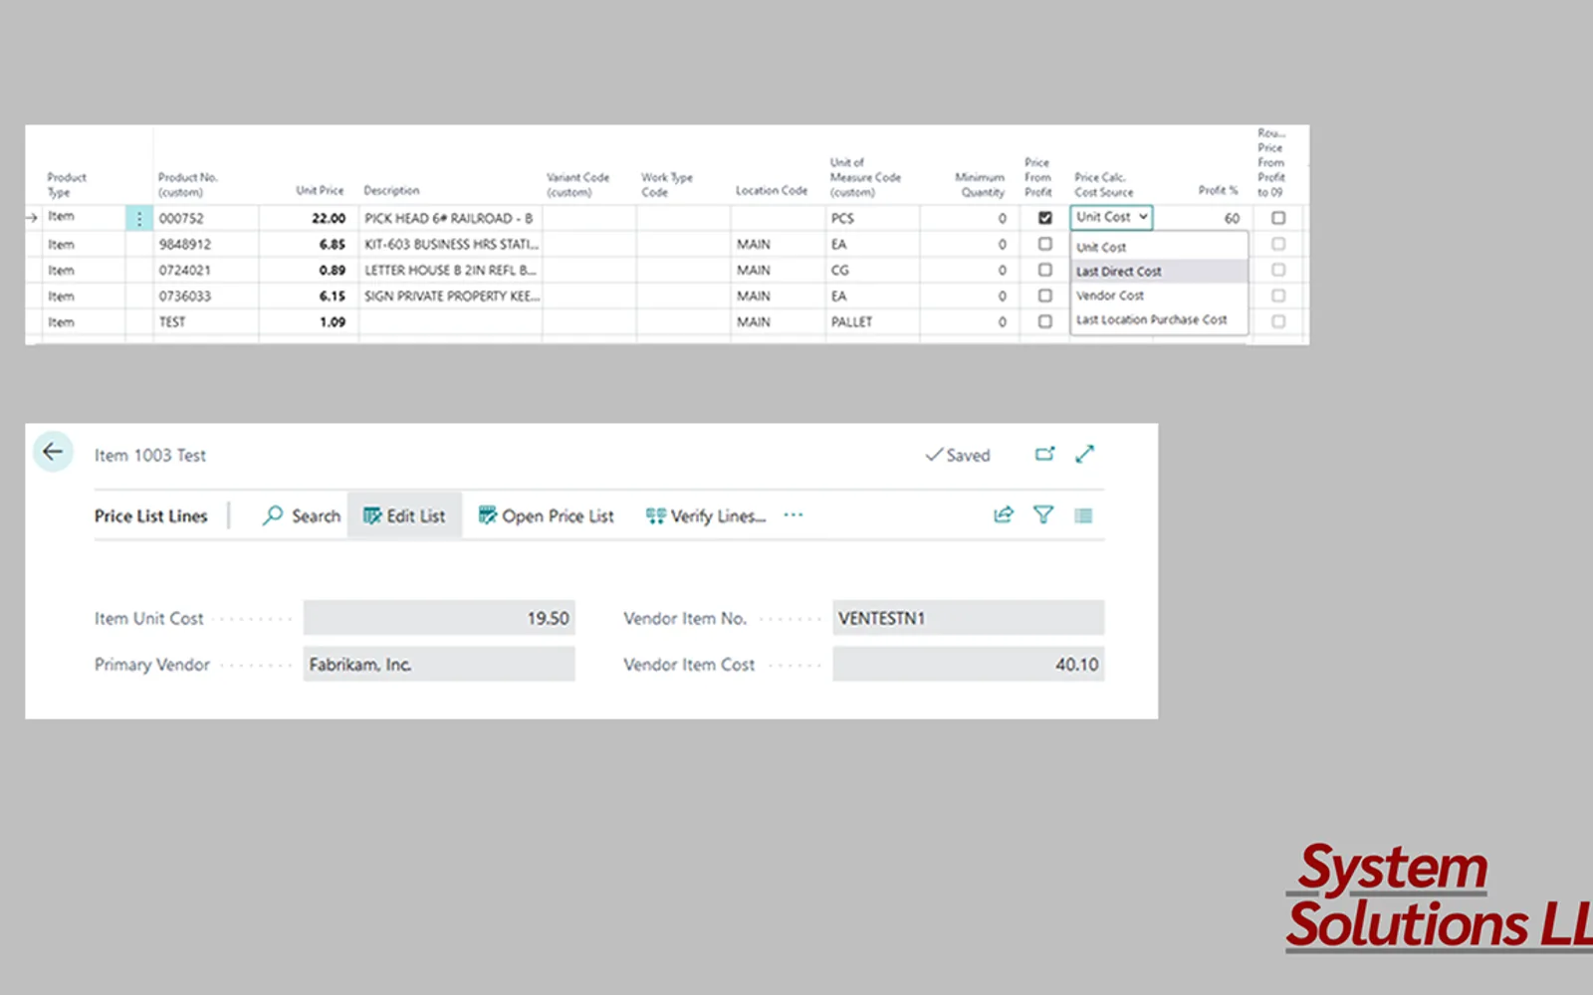The width and height of the screenshot is (1593, 995).
Task: Open the Price Calc. Cost Source dropdown
Action: [1111, 217]
